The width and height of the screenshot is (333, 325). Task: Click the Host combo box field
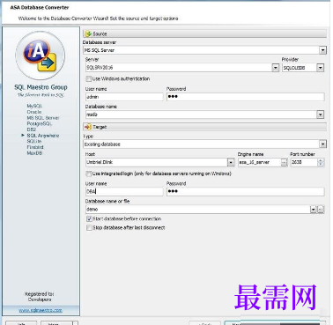pos(156,162)
